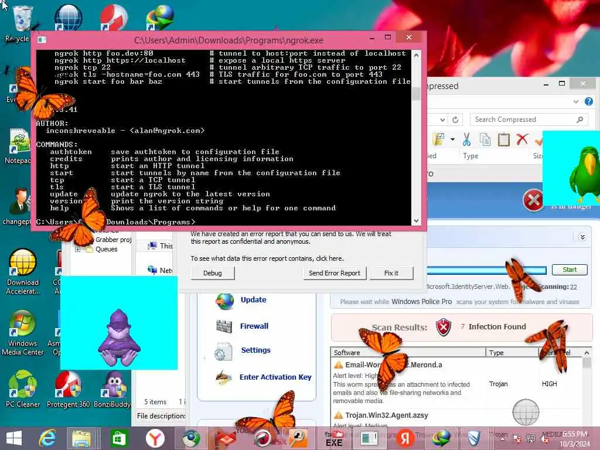Click the red X danger alert icon

[x=533, y=200]
